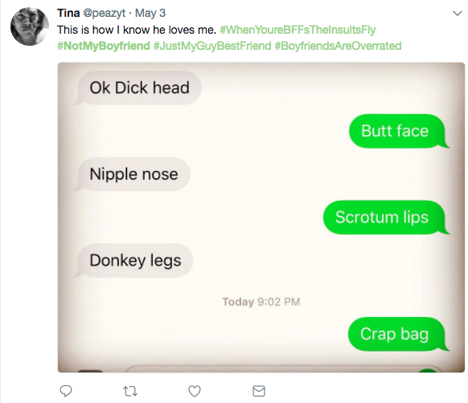The image size is (468, 403).
Task: Open the Tina display name link
Action: click(x=68, y=13)
